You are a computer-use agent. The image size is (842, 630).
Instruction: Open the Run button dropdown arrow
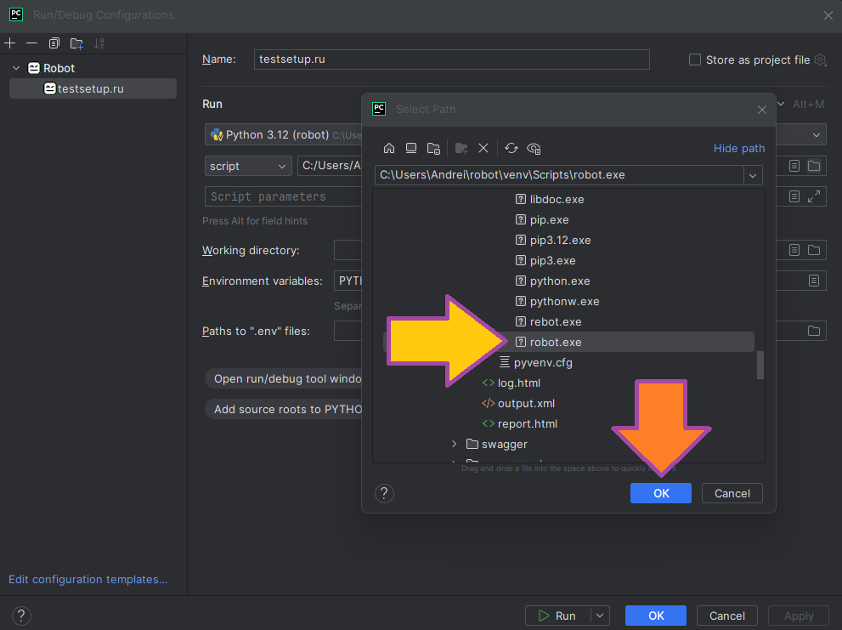tap(600, 616)
